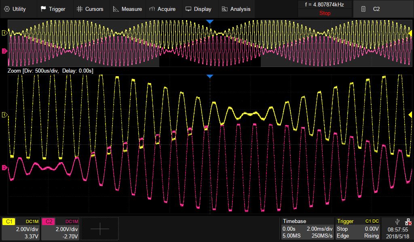Click the Display monitor icon
The width and height of the screenshot is (414, 242).
(189, 9)
